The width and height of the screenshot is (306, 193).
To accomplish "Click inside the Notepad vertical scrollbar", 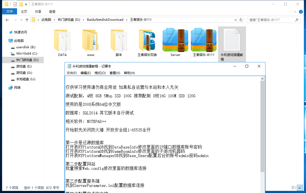I will [x=262, y=120].
